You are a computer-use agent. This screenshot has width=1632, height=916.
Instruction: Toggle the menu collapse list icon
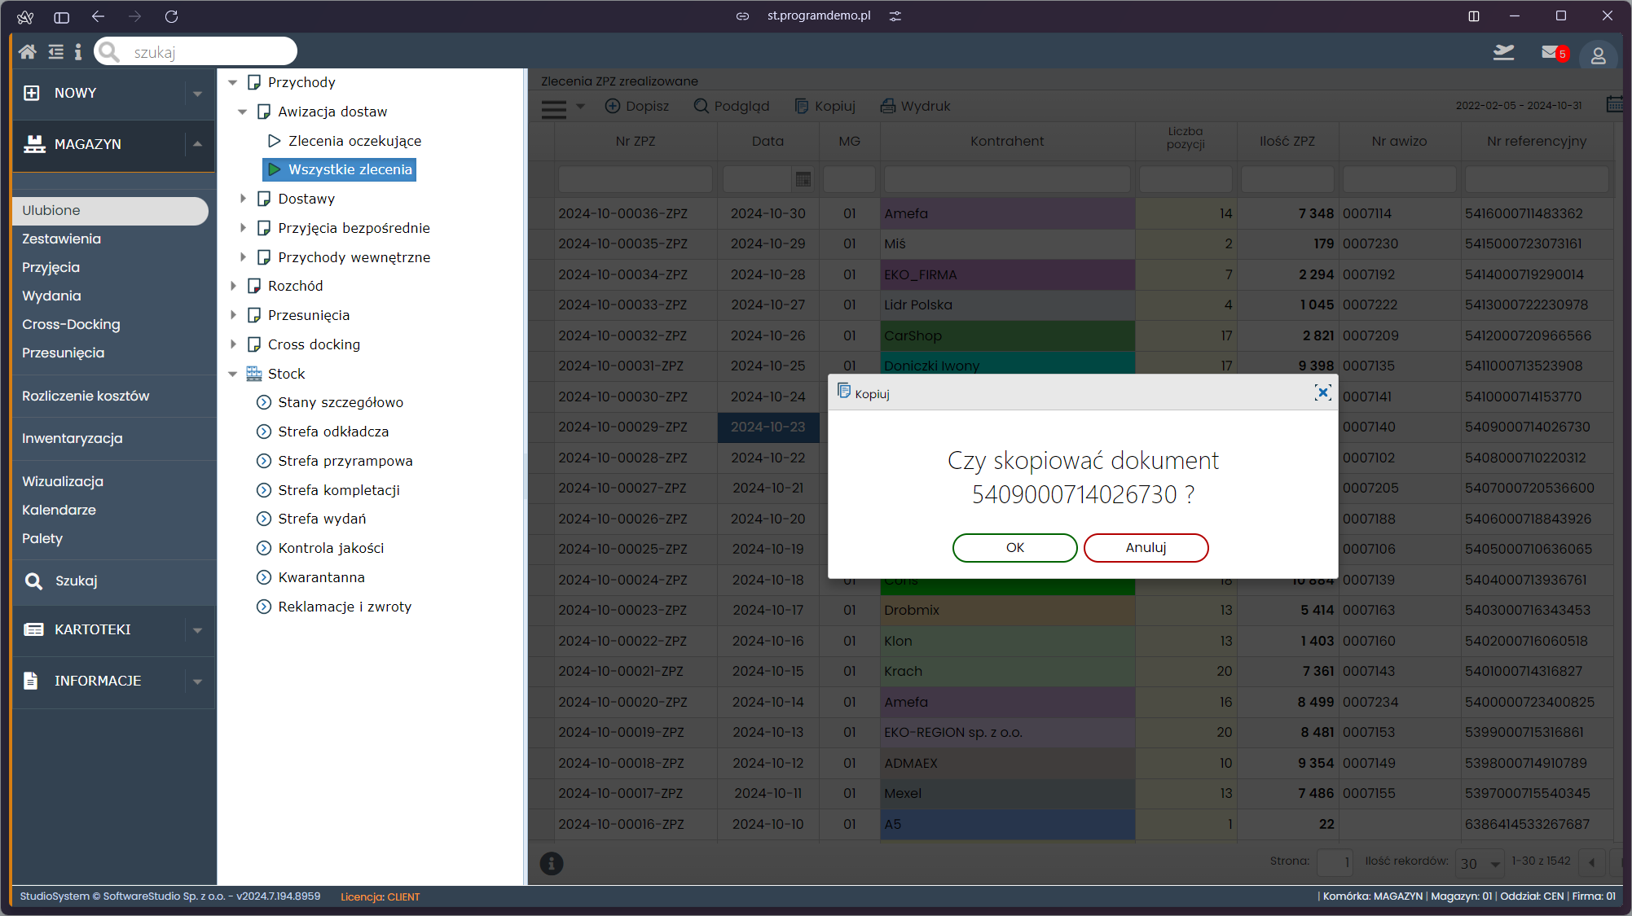(55, 52)
